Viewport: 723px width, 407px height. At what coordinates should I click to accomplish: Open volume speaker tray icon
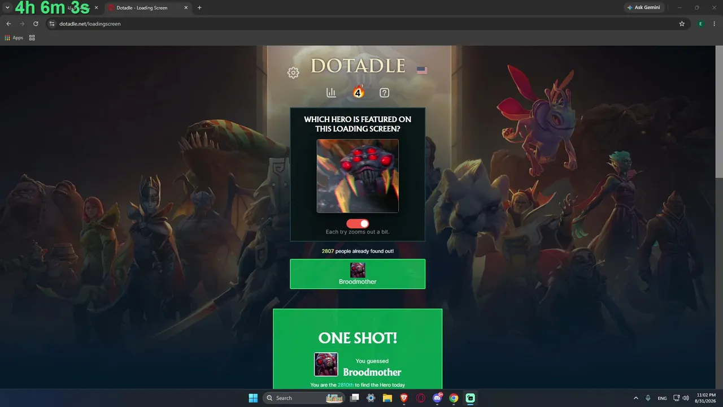tap(686, 398)
